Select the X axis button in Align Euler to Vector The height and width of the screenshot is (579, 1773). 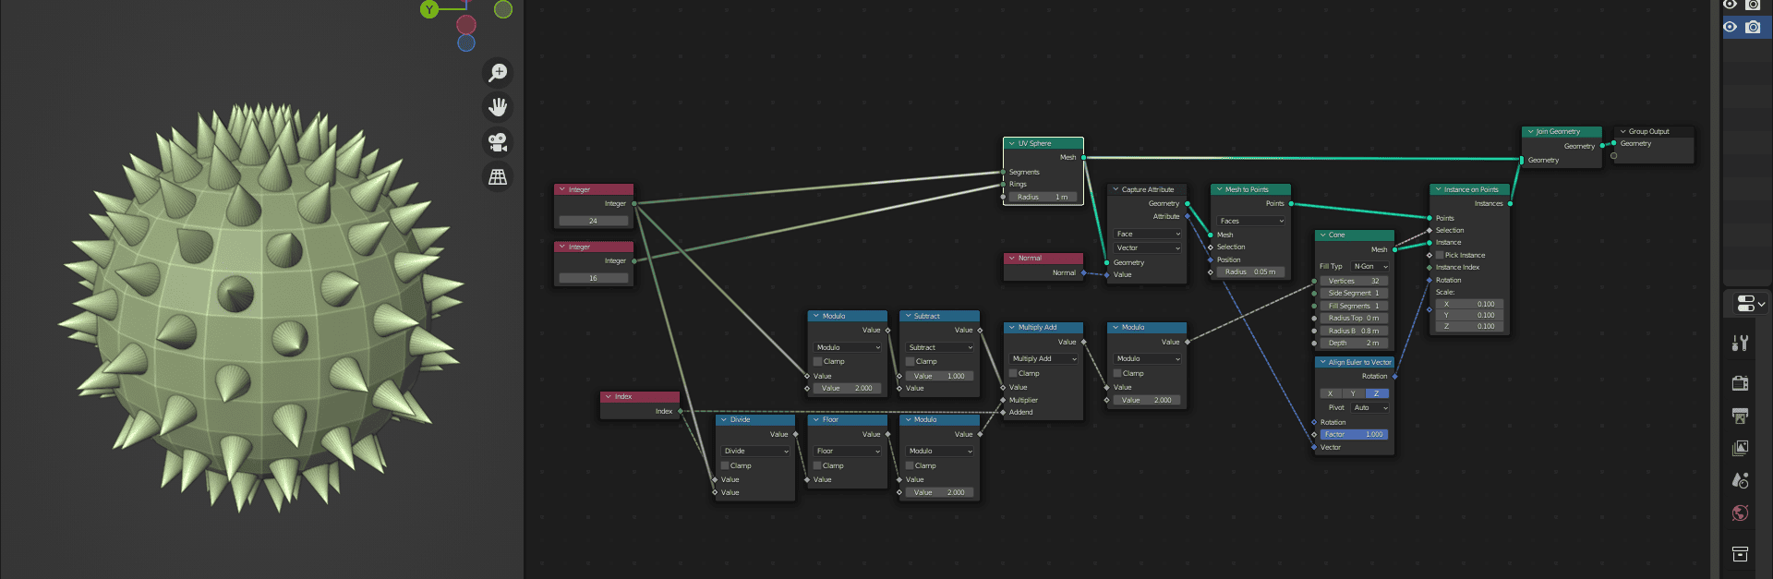(x=1330, y=393)
